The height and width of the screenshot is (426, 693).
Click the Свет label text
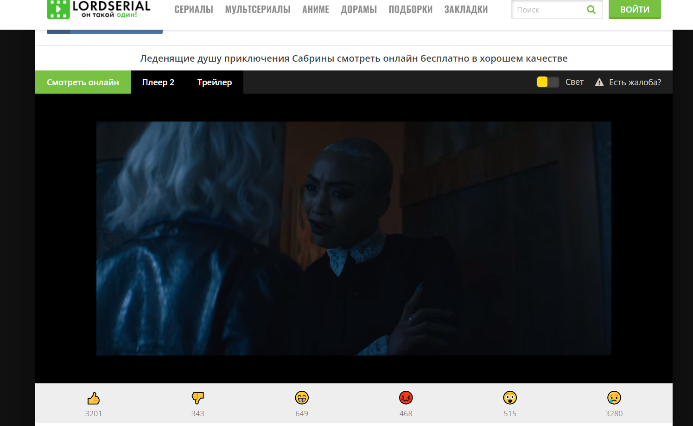(x=574, y=82)
